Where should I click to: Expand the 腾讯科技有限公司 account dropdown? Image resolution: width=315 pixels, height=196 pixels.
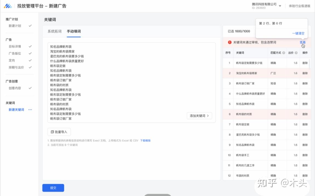pyautogui.click(x=280, y=6)
